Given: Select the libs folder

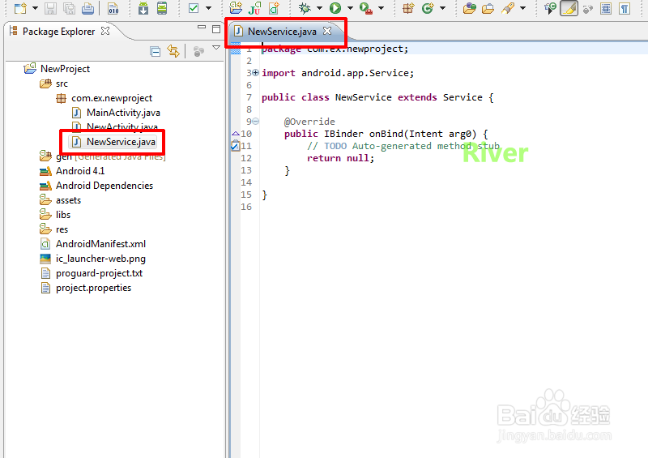Looking at the screenshot, I should (63, 215).
